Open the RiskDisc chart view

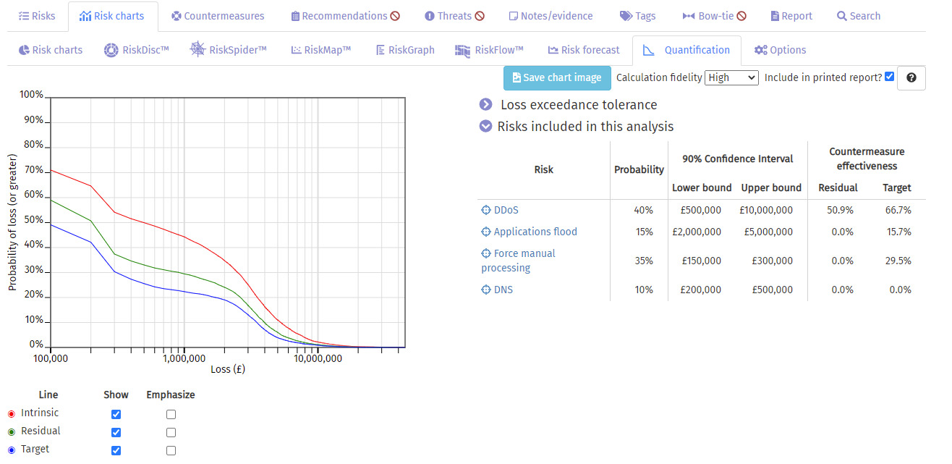coord(136,50)
